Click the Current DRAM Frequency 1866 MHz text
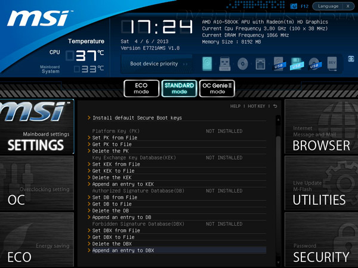Screen dimensions: 358x268 (x=245, y=35)
